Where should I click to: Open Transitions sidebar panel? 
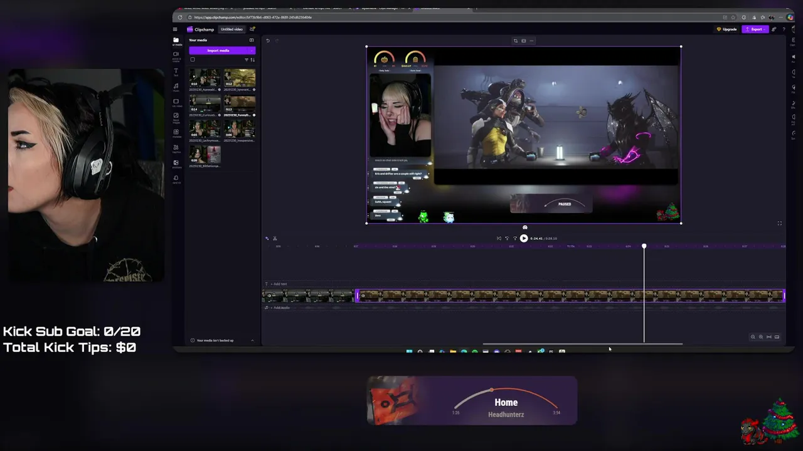tap(176, 163)
